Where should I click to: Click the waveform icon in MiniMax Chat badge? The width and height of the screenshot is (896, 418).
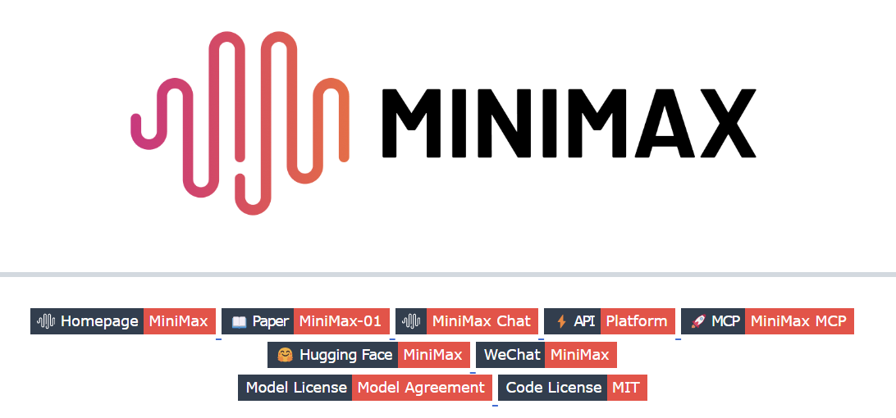[411, 321]
